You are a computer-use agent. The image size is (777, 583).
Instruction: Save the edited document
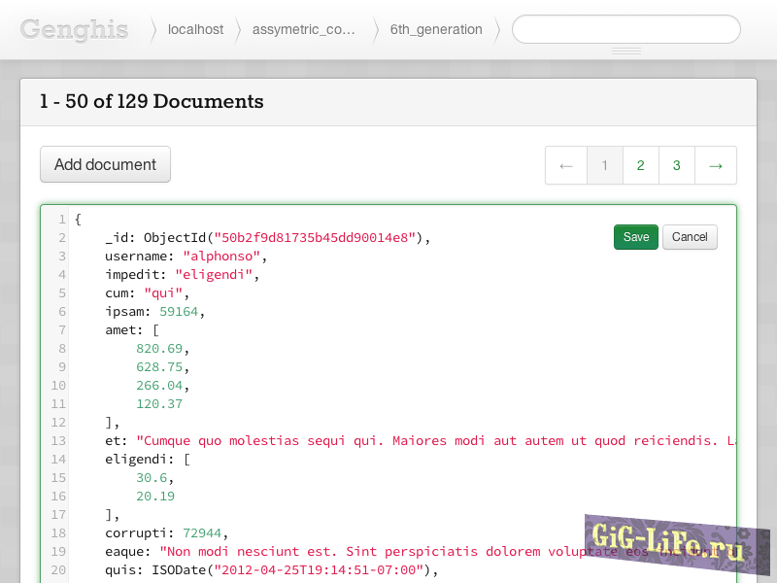coord(636,237)
